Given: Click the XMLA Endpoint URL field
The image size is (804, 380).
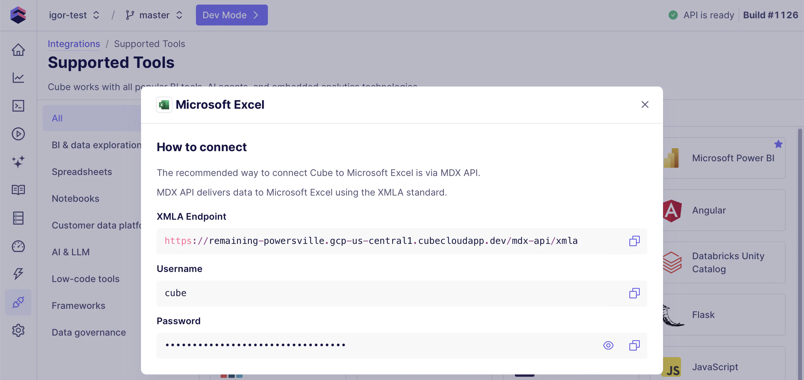Looking at the screenshot, I should coord(371,241).
